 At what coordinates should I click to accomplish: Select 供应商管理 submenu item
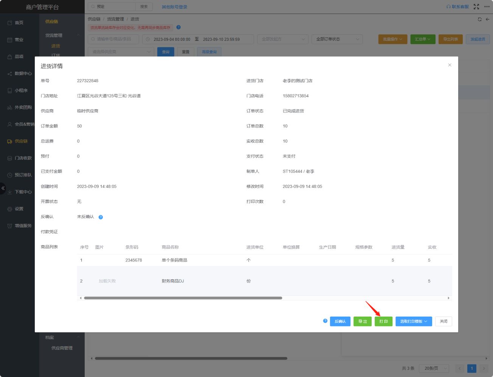[62, 348]
